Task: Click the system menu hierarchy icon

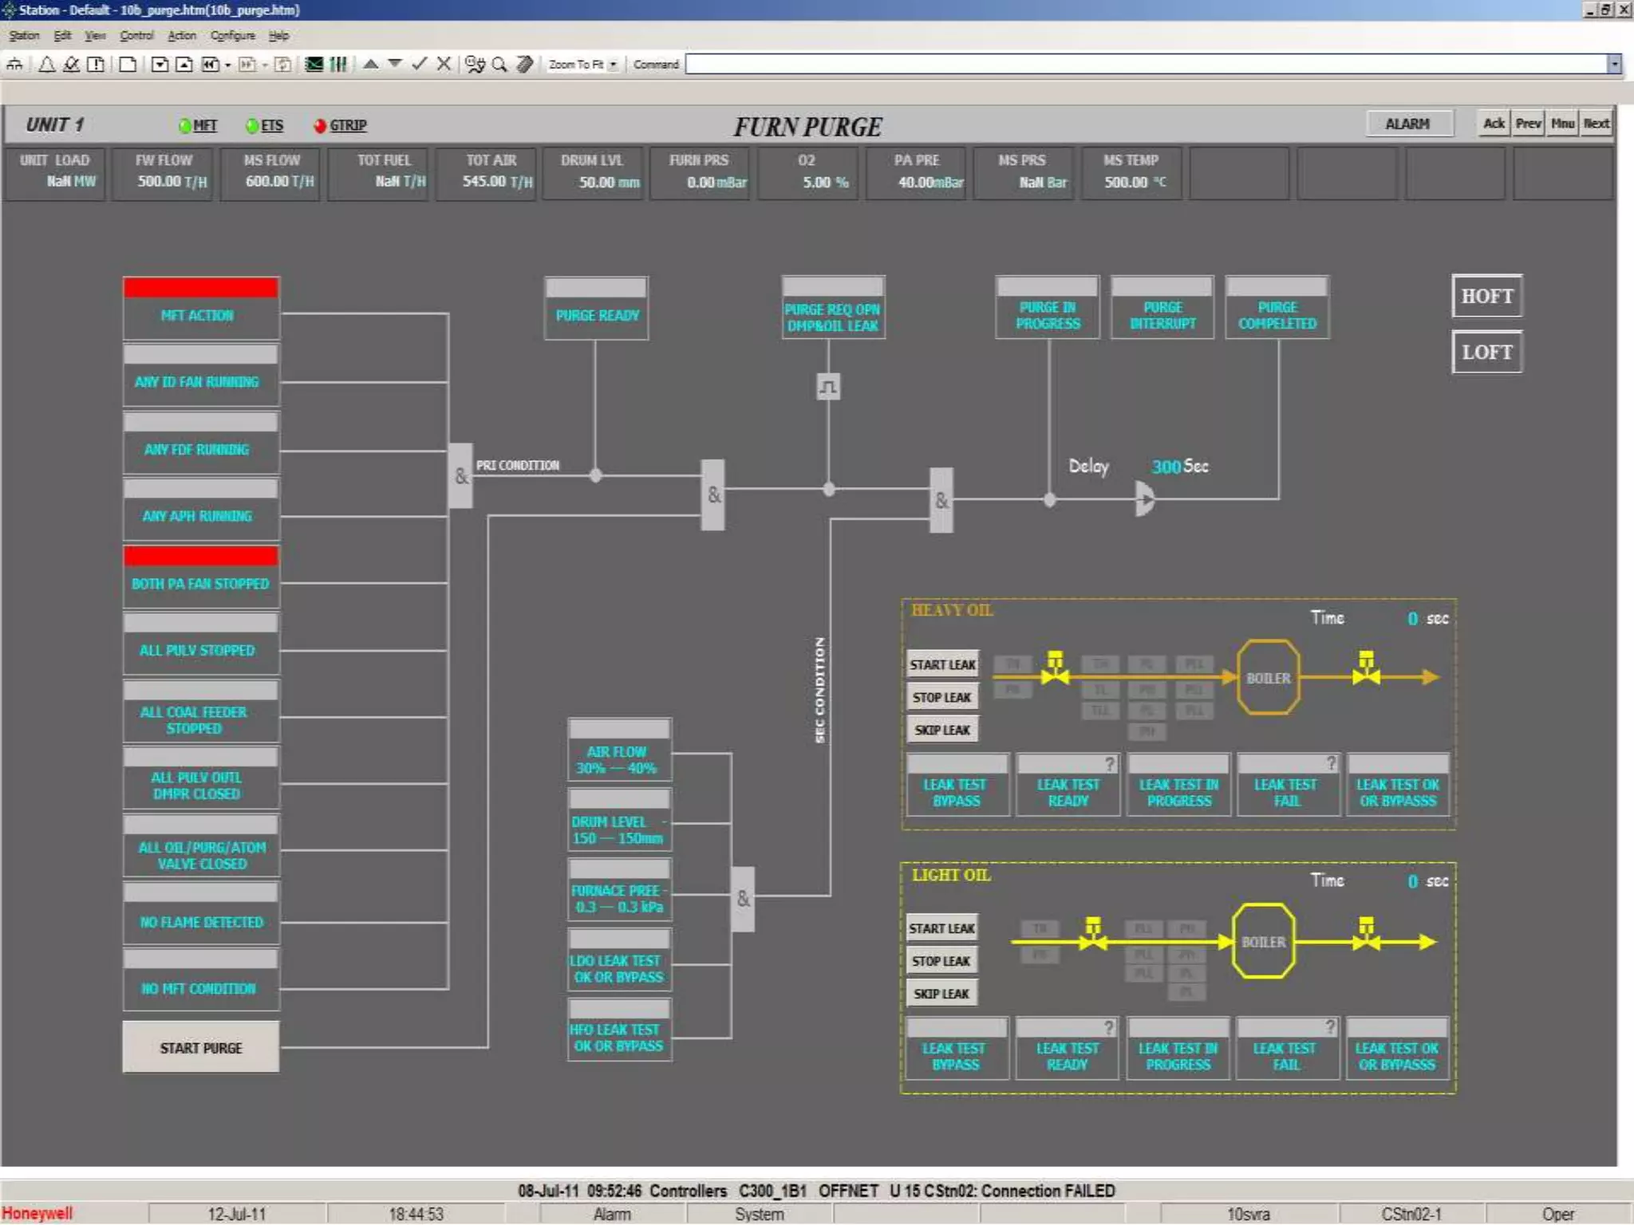Action: (15, 65)
